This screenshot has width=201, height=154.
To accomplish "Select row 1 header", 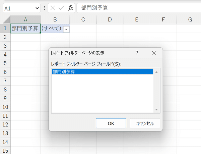I will [5, 29].
